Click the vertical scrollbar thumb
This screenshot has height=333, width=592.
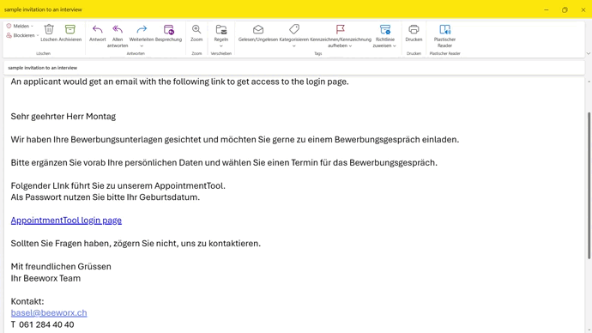click(589, 185)
